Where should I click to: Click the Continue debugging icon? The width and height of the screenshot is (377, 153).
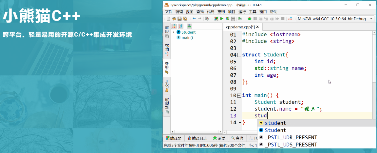(277, 19)
